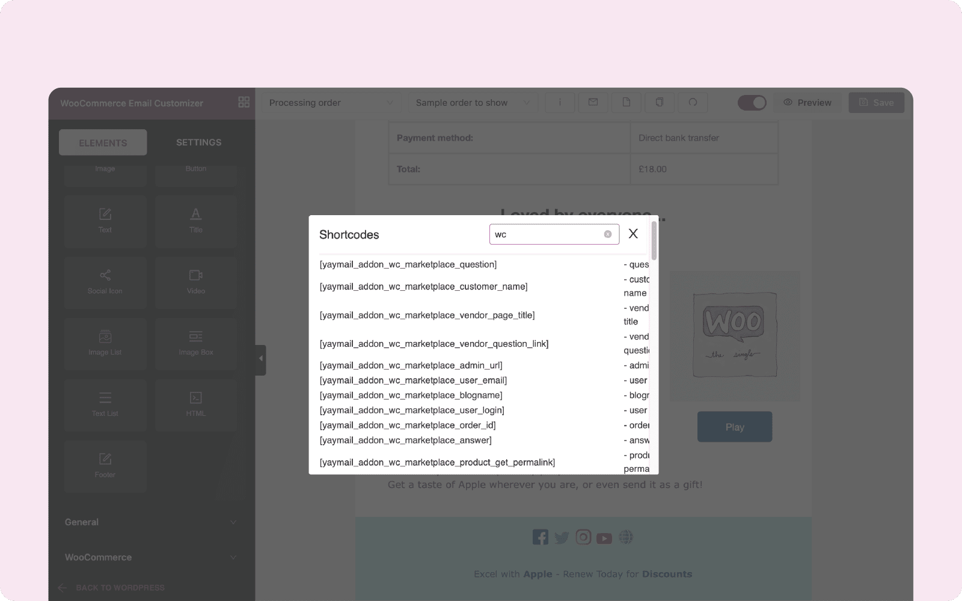This screenshot has height=601, width=962.
Task: Expand the General section
Action: click(x=151, y=522)
